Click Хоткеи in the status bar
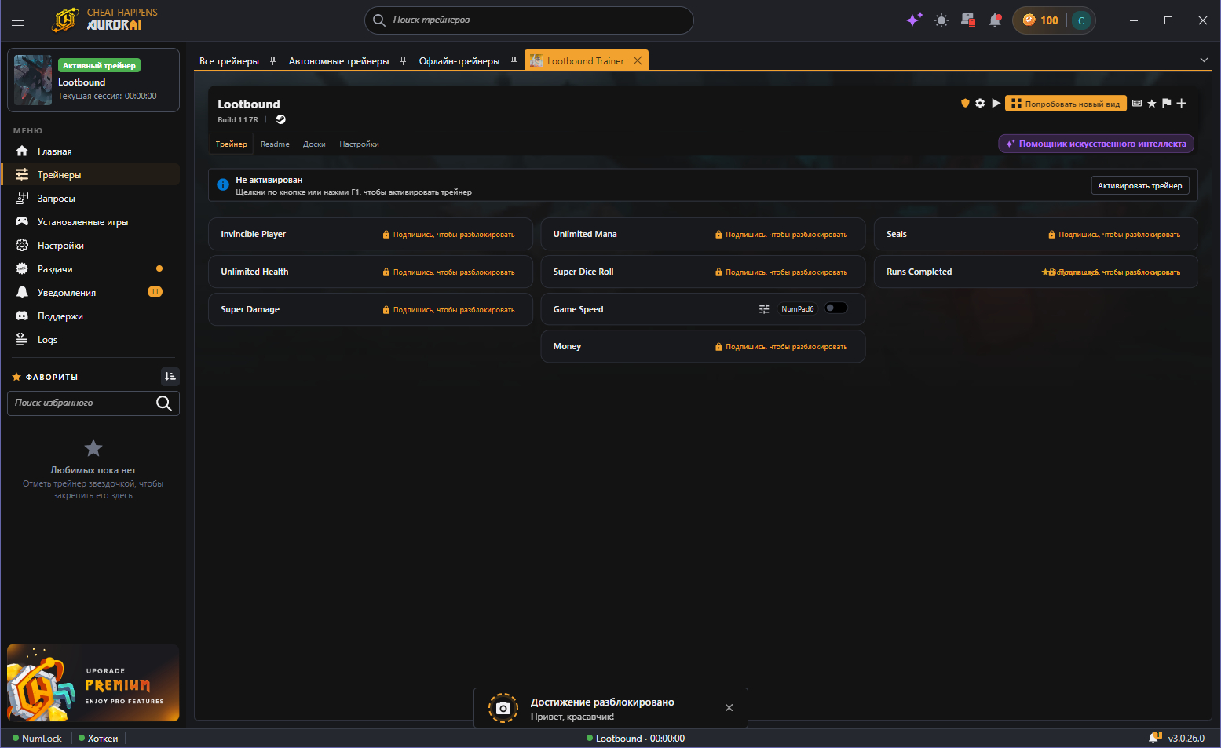 click(x=98, y=739)
